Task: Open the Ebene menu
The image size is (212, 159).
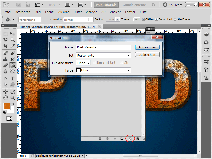Action: click(49, 12)
